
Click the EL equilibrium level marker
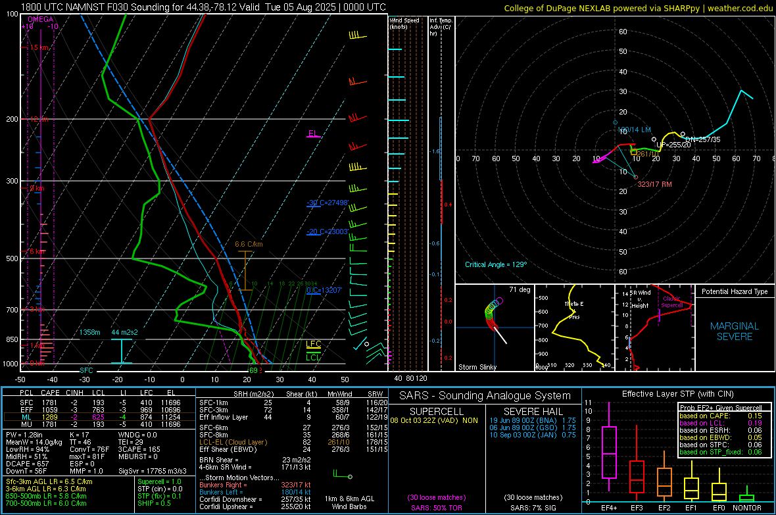tap(313, 134)
